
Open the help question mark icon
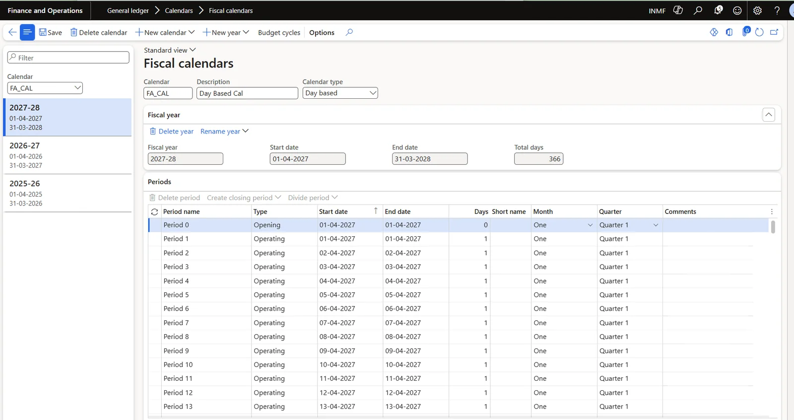coord(777,10)
